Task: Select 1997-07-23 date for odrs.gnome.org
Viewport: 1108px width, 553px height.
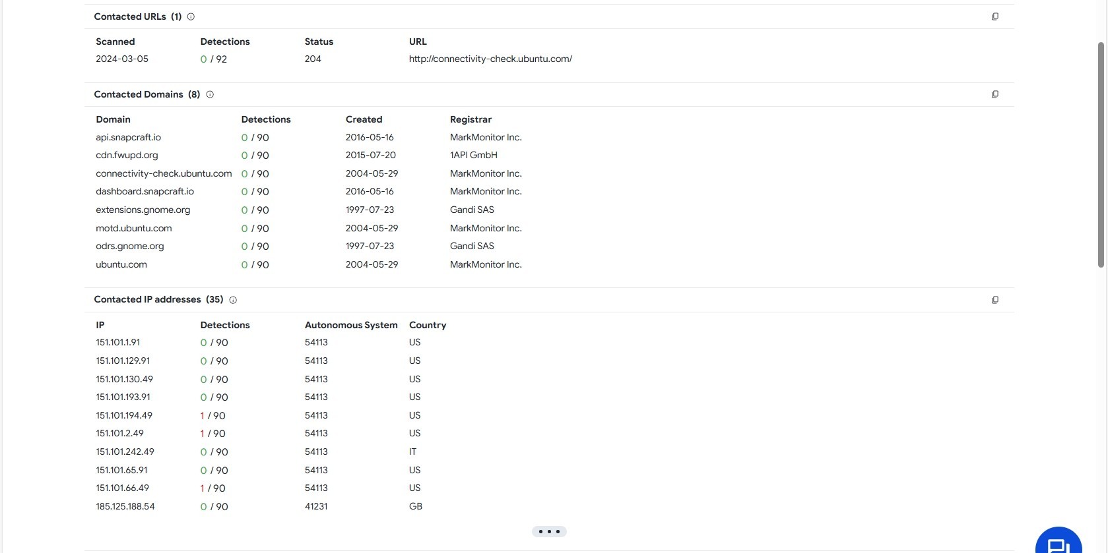Action: point(370,246)
